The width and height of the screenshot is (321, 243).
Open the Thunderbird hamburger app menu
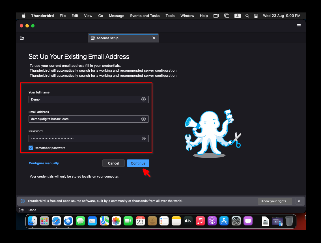(299, 26)
